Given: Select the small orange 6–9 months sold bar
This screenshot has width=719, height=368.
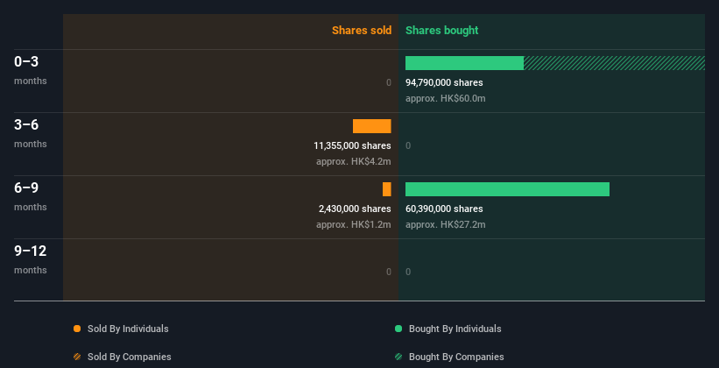Looking at the screenshot, I should point(387,189).
